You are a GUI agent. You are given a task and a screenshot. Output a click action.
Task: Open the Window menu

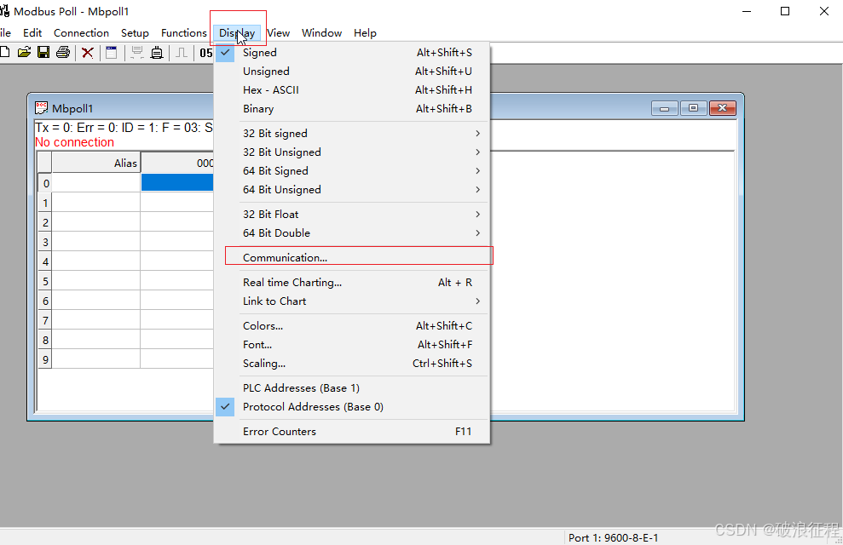pyautogui.click(x=321, y=32)
